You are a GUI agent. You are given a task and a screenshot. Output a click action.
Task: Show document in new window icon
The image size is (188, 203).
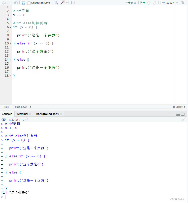point(16,3)
